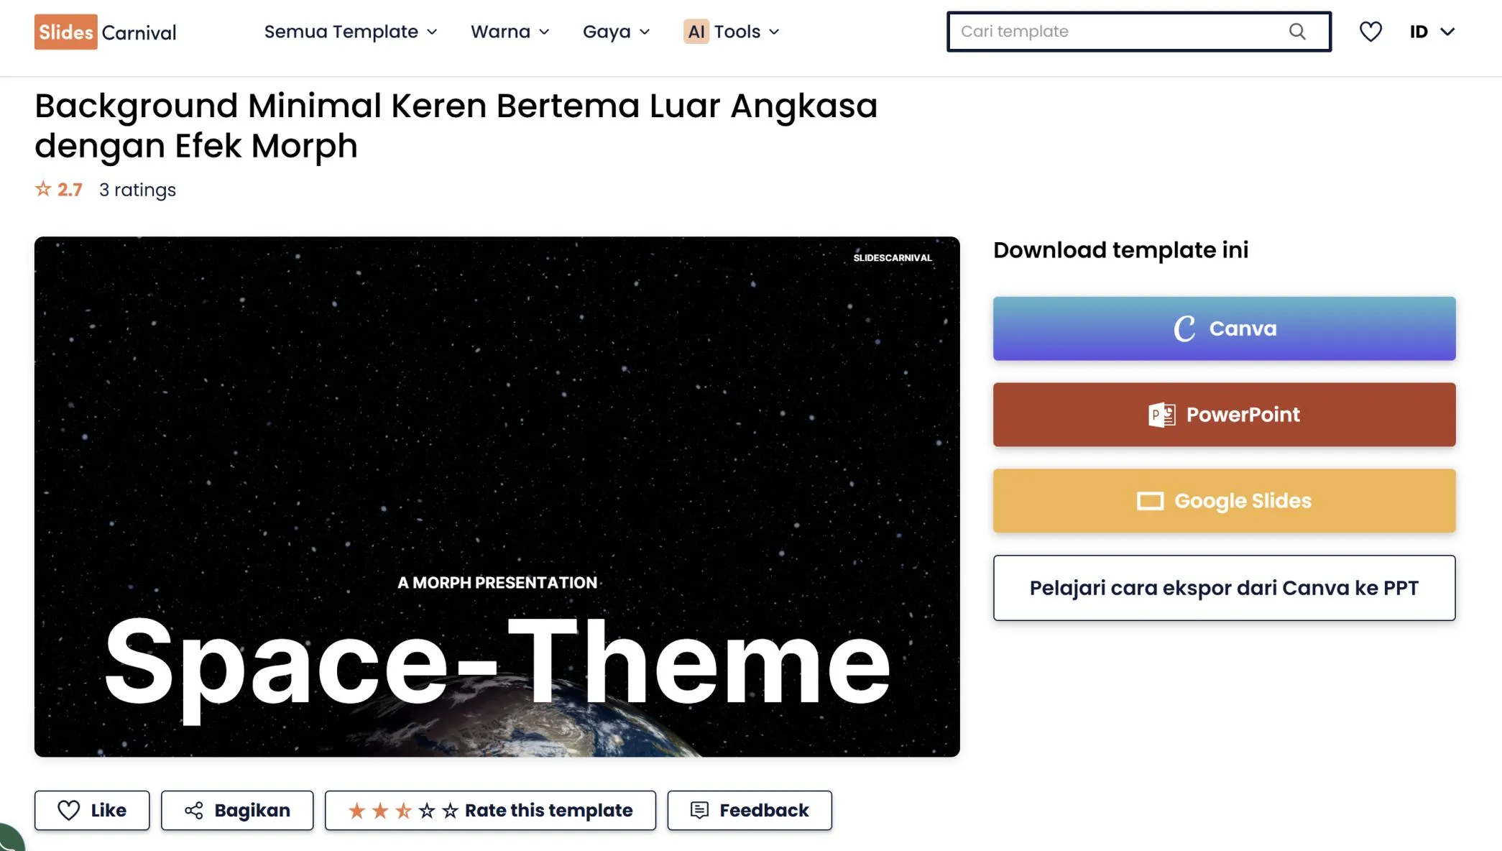
Task: Click the fourth rating star
Action: [427, 811]
